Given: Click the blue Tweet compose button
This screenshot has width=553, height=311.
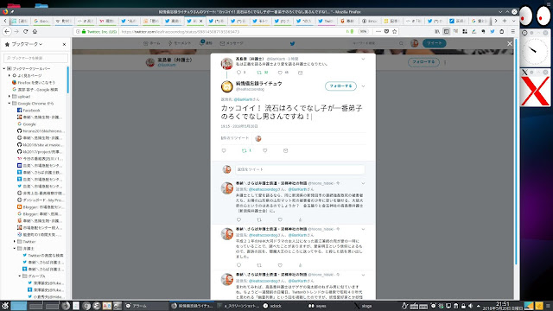Looking at the screenshot, I should (435, 43).
